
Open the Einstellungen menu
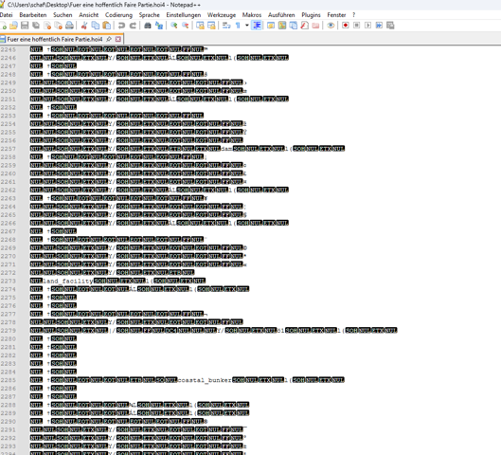pyautogui.click(x=184, y=15)
